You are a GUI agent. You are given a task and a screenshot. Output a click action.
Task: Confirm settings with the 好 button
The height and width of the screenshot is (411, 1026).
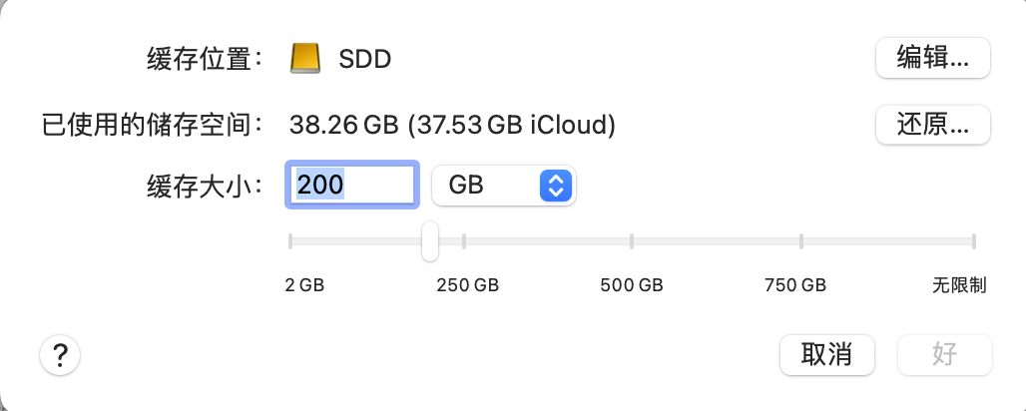[944, 354]
